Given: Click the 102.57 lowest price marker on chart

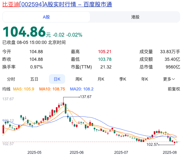Looking at the screenshot, I should (x=152, y=145).
